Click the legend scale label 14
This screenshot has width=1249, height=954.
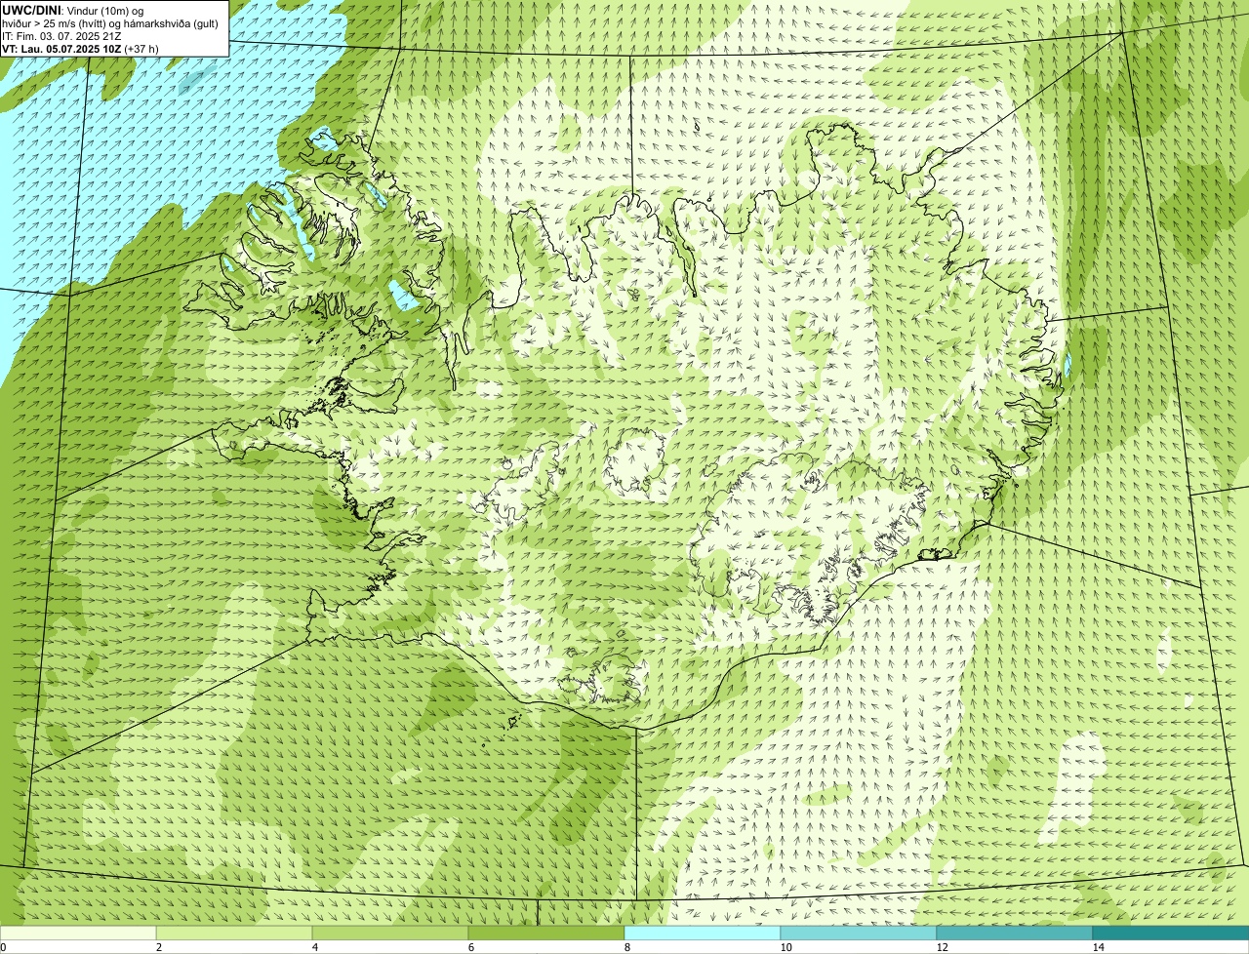point(1098,947)
